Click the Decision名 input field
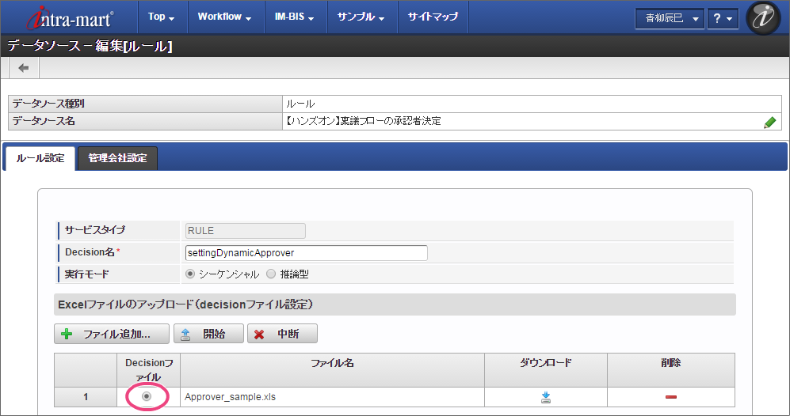This screenshot has width=790, height=416. click(x=307, y=252)
